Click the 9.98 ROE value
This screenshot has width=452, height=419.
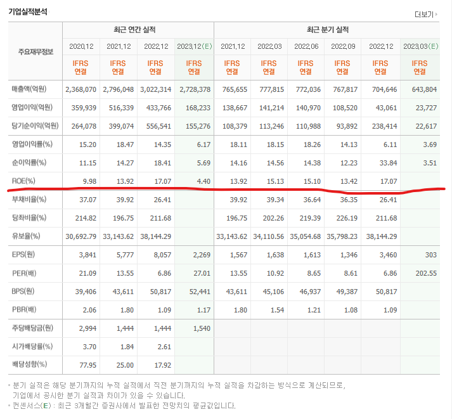[89, 181]
